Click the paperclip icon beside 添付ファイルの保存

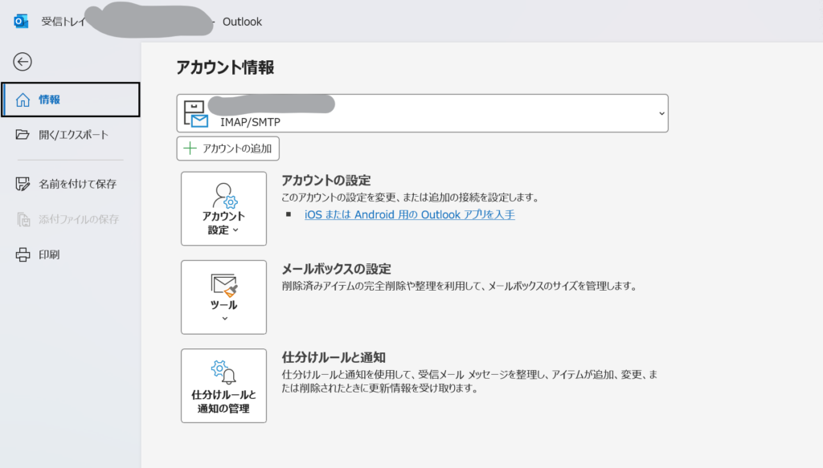pyautogui.click(x=23, y=219)
